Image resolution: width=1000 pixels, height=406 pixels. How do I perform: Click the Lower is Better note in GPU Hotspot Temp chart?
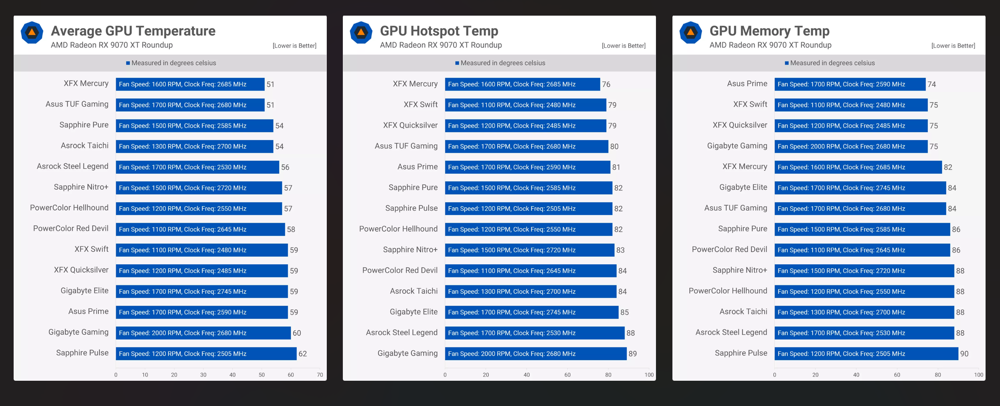click(623, 46)
